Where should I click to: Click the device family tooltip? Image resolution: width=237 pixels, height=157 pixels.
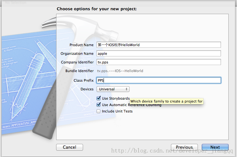tap(166, 101)
